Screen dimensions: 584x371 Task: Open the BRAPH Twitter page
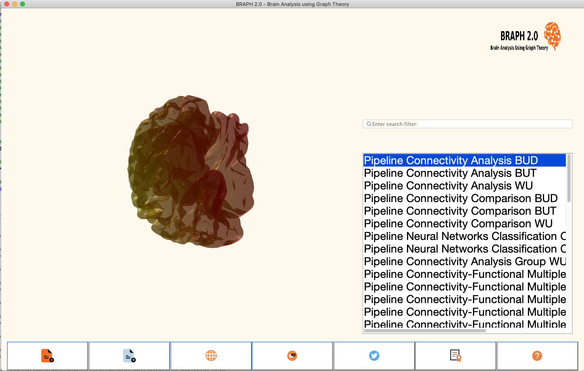pos(374,355)
